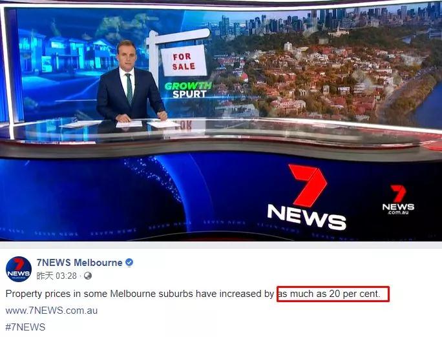Image resolution: width=442 pixels, height=337 pixels.
Task: Click the small 7NEWS.com.au watermark
Action: tap(398, 199)
